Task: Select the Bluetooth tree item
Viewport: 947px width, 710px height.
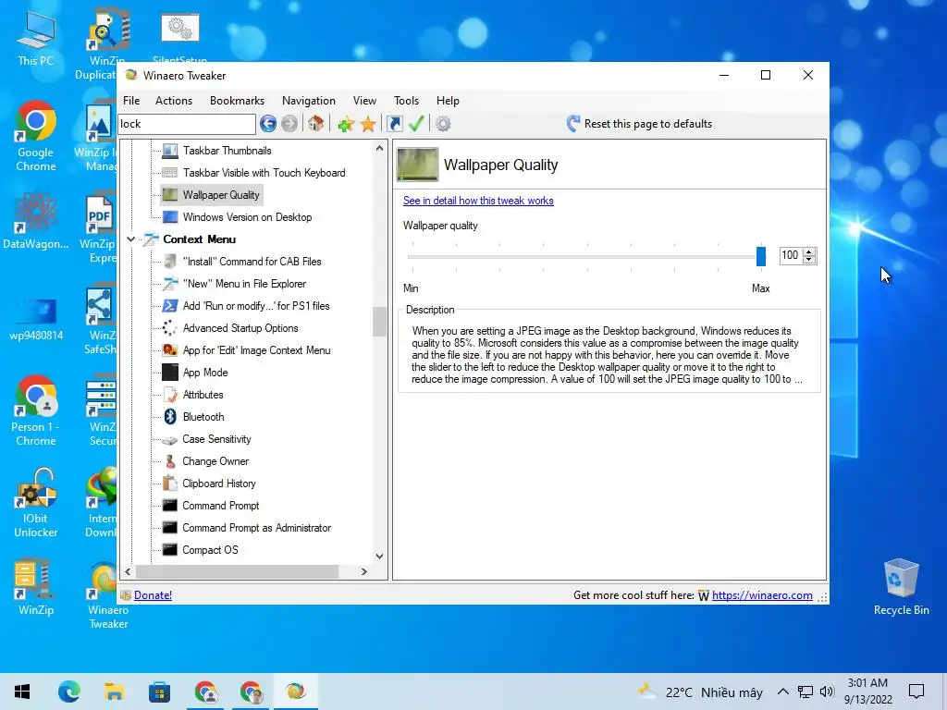Action: (203, 417)
